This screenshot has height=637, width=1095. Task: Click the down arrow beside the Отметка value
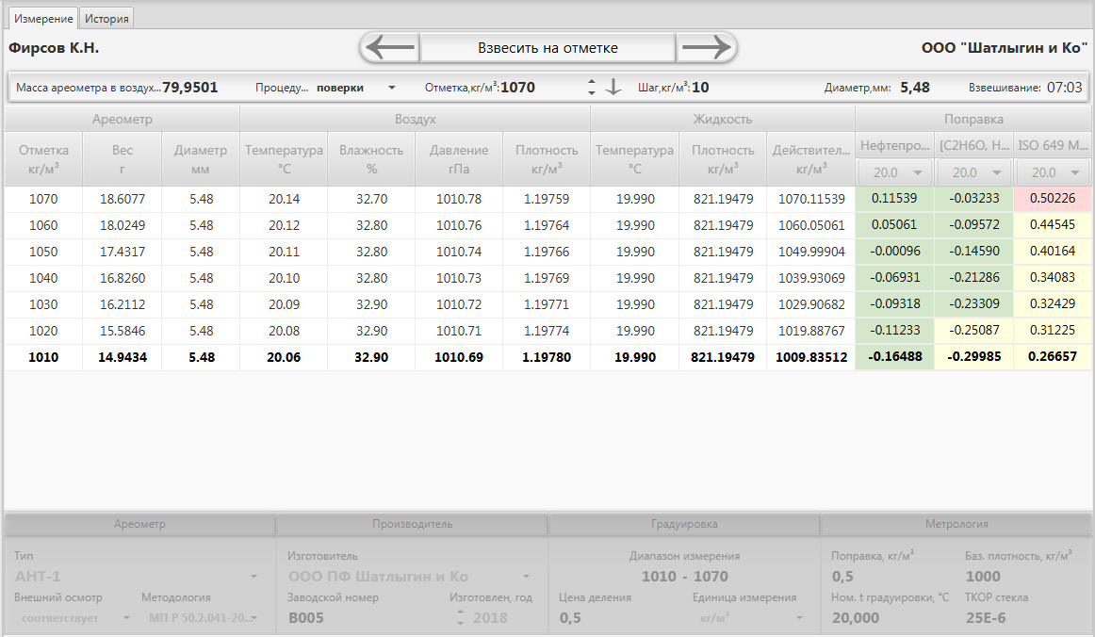[x=613, y=88]
